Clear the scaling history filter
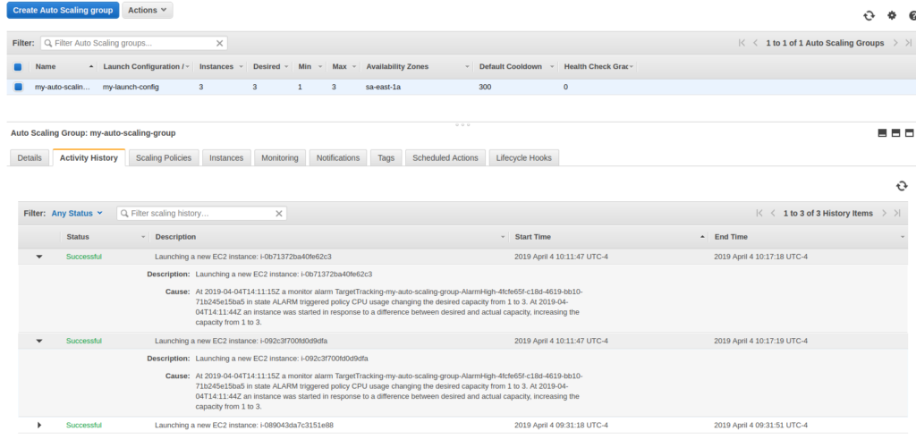Image resolution: width=916 pixels, height=448 pixels. pyautogui.click(x=279, y=213)
